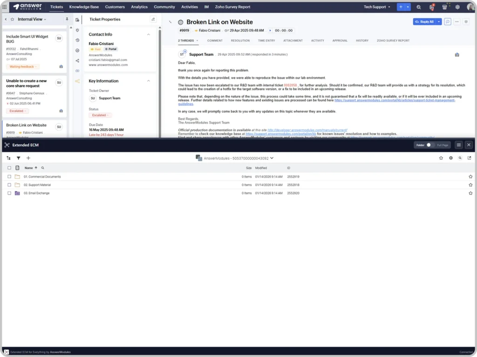Click the Reply All button
Viewport: 477px width, 357px height.
(x=424, y=21)
